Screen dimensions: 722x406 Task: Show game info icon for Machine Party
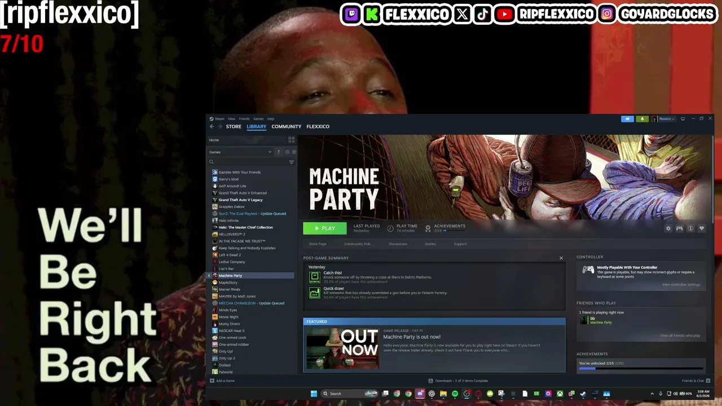click(690, 228)
